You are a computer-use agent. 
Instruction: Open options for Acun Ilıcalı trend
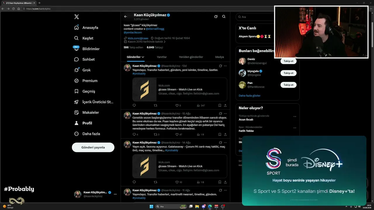pyautogui.click(x=295, y=116)
